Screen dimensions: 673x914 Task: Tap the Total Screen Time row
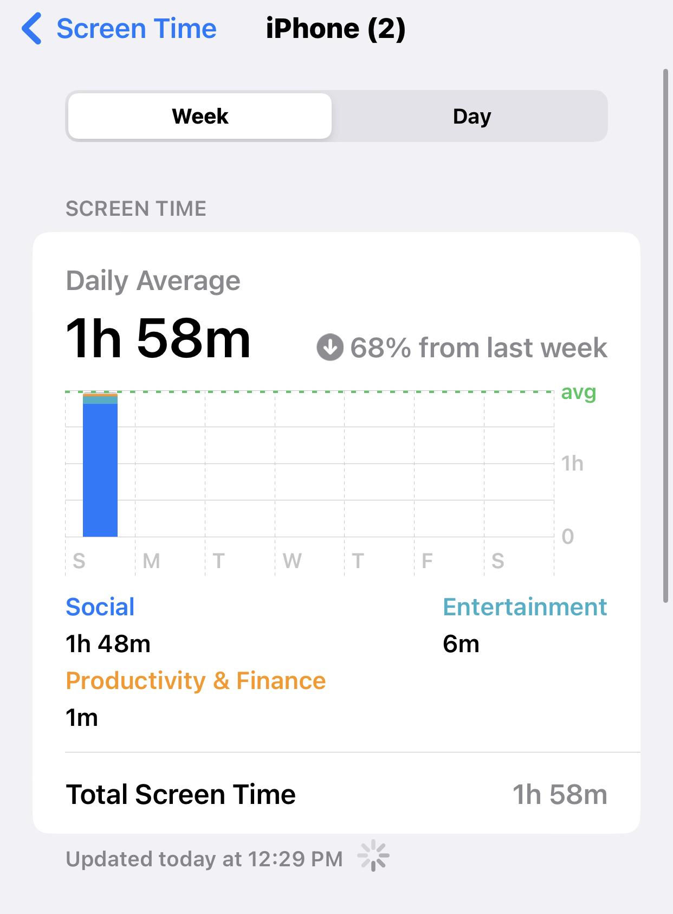click(336, 794)
